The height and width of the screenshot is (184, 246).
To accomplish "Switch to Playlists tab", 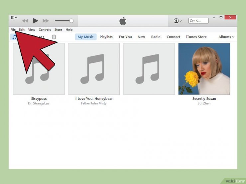I will (x=106, y=37).
